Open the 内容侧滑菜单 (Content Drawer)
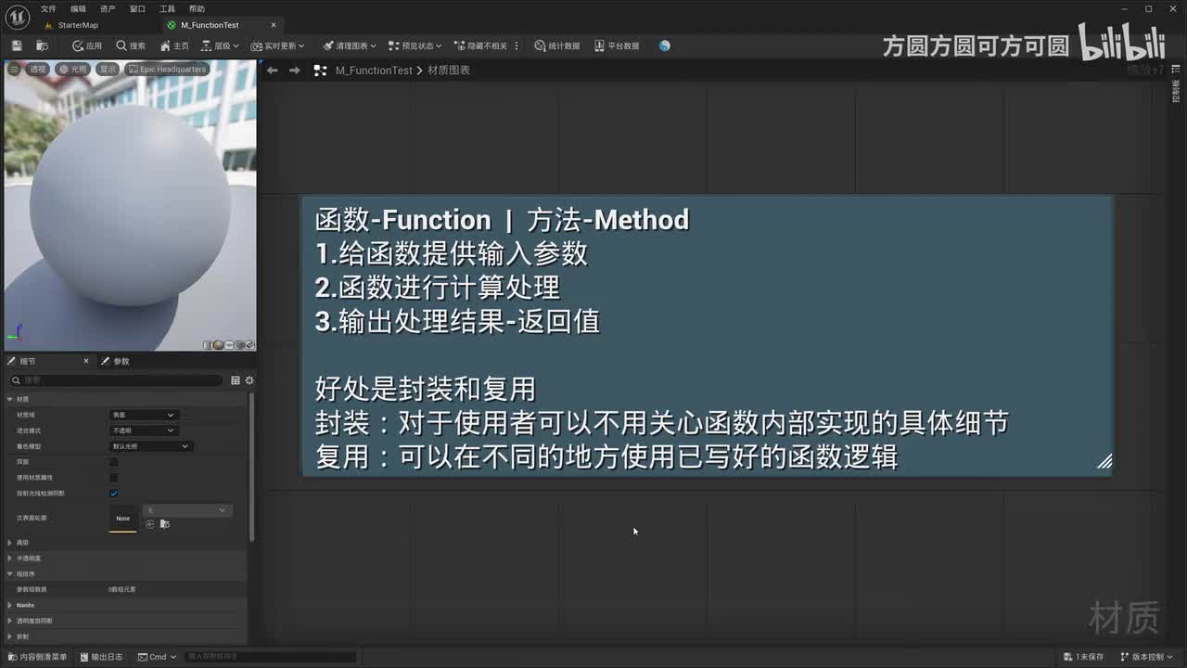 pyautogui.click(x=37, y=657)
